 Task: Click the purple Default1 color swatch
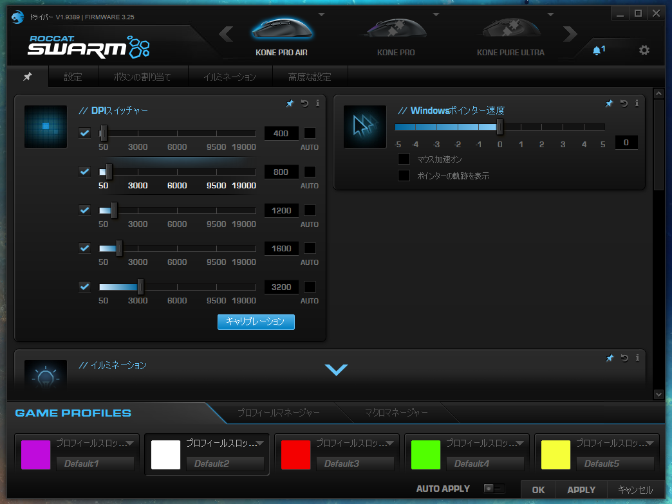click(35, 455)
